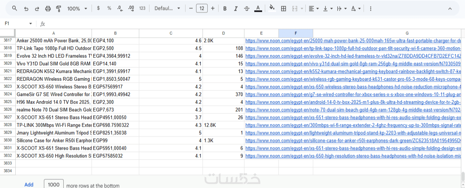The height and width of the screenshot is (188, 465).
Task: Open the TP-Link Tapo camera noon link
Action: coord(353,49)
